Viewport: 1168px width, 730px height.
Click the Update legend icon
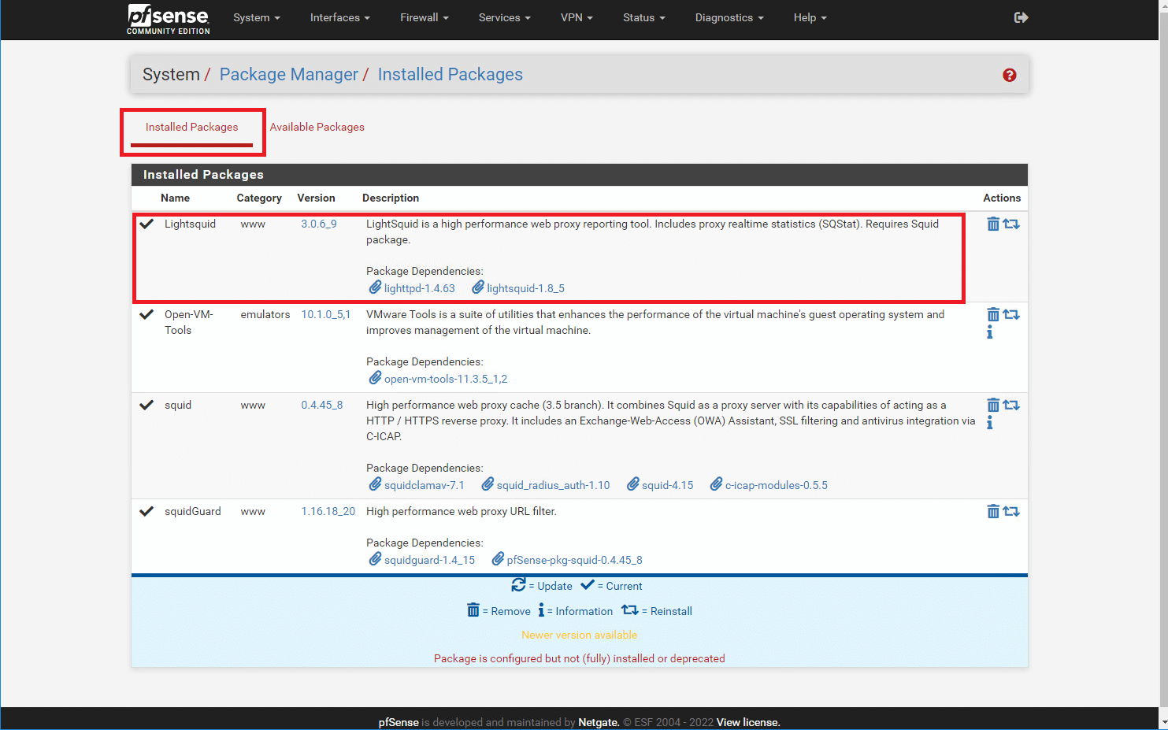point(518,585)
